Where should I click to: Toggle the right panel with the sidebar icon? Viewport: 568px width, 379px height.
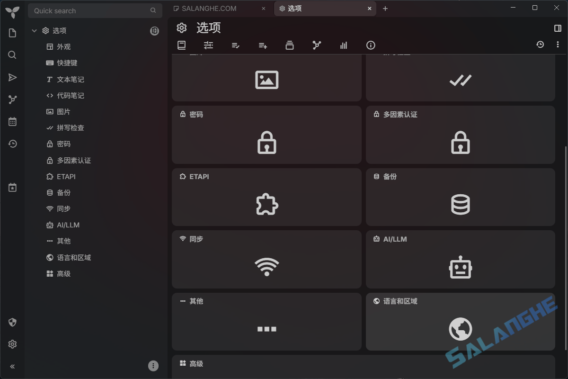click(559, 28)
